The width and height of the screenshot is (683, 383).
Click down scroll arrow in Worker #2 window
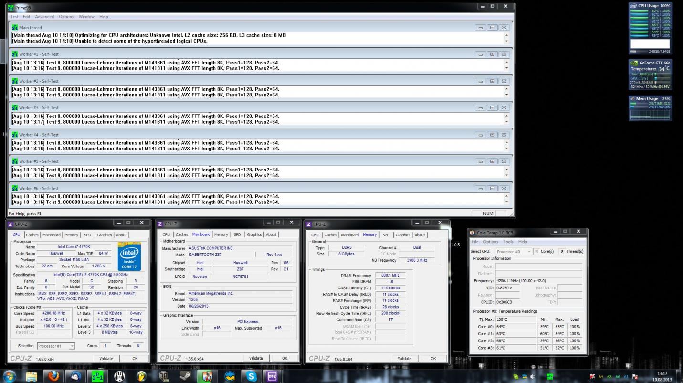click(507, 95)
